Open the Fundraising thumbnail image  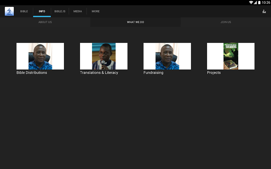point(167,56)
